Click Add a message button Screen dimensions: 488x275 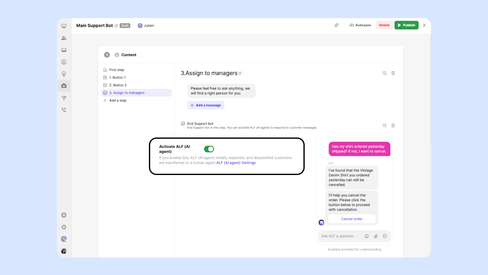(x=206, y=105)
